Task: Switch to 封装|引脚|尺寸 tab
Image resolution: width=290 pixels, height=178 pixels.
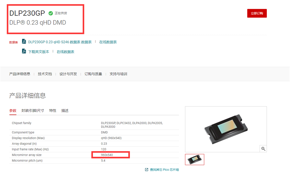Action: (x=33, y=111)
